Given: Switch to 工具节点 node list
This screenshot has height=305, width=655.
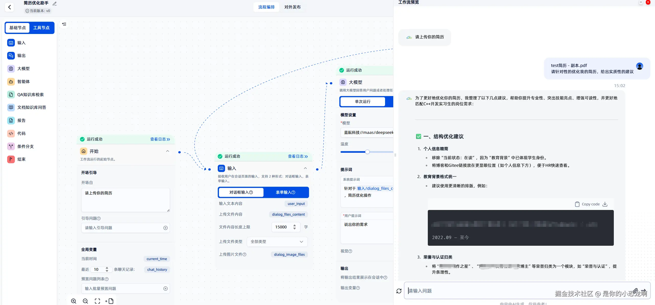Looking at the screenshot, I should pos(41,28).
